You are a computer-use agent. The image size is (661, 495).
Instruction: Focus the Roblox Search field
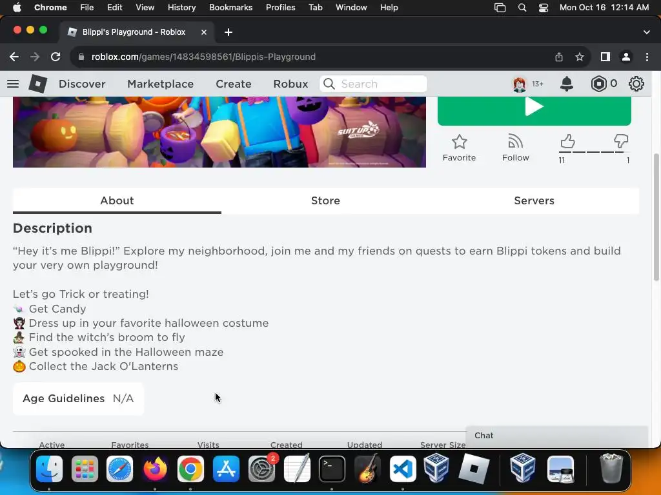pyautogui.click(x=374, y=84)
